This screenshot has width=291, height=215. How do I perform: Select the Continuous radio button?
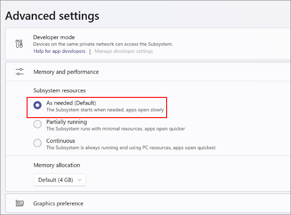[38, 143]
